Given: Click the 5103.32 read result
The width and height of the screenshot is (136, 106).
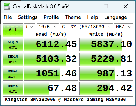Looking at the screenshot, I should tap(51, 59).
